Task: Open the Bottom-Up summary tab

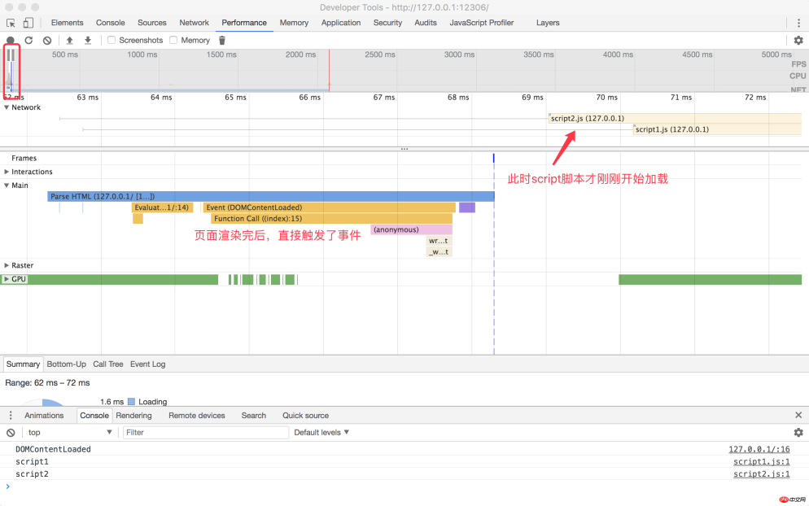Action: [66, 364]
